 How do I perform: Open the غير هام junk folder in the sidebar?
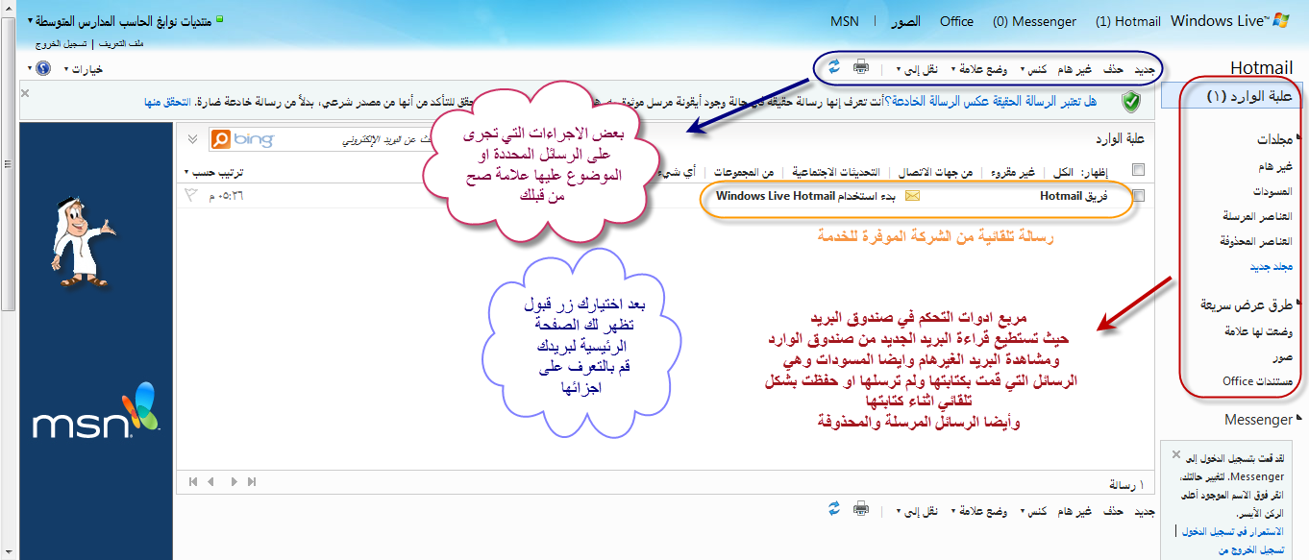1275,166
